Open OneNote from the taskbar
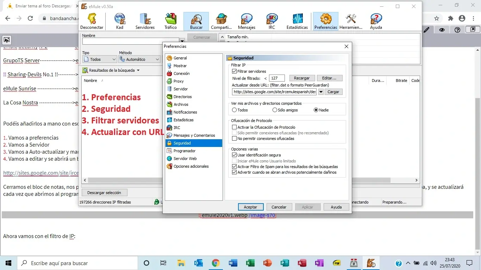Screen dimensions: 481x270 click(319, 263)
